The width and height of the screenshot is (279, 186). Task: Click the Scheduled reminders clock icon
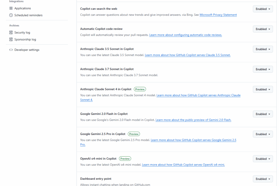tap(11, 15)
